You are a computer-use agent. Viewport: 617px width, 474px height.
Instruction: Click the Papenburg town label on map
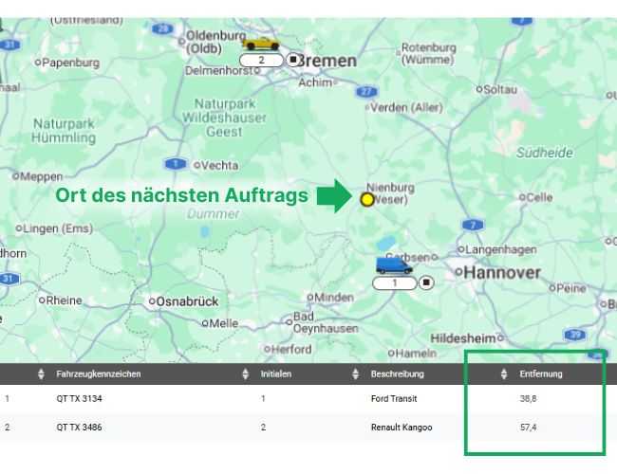click(70, 63)
